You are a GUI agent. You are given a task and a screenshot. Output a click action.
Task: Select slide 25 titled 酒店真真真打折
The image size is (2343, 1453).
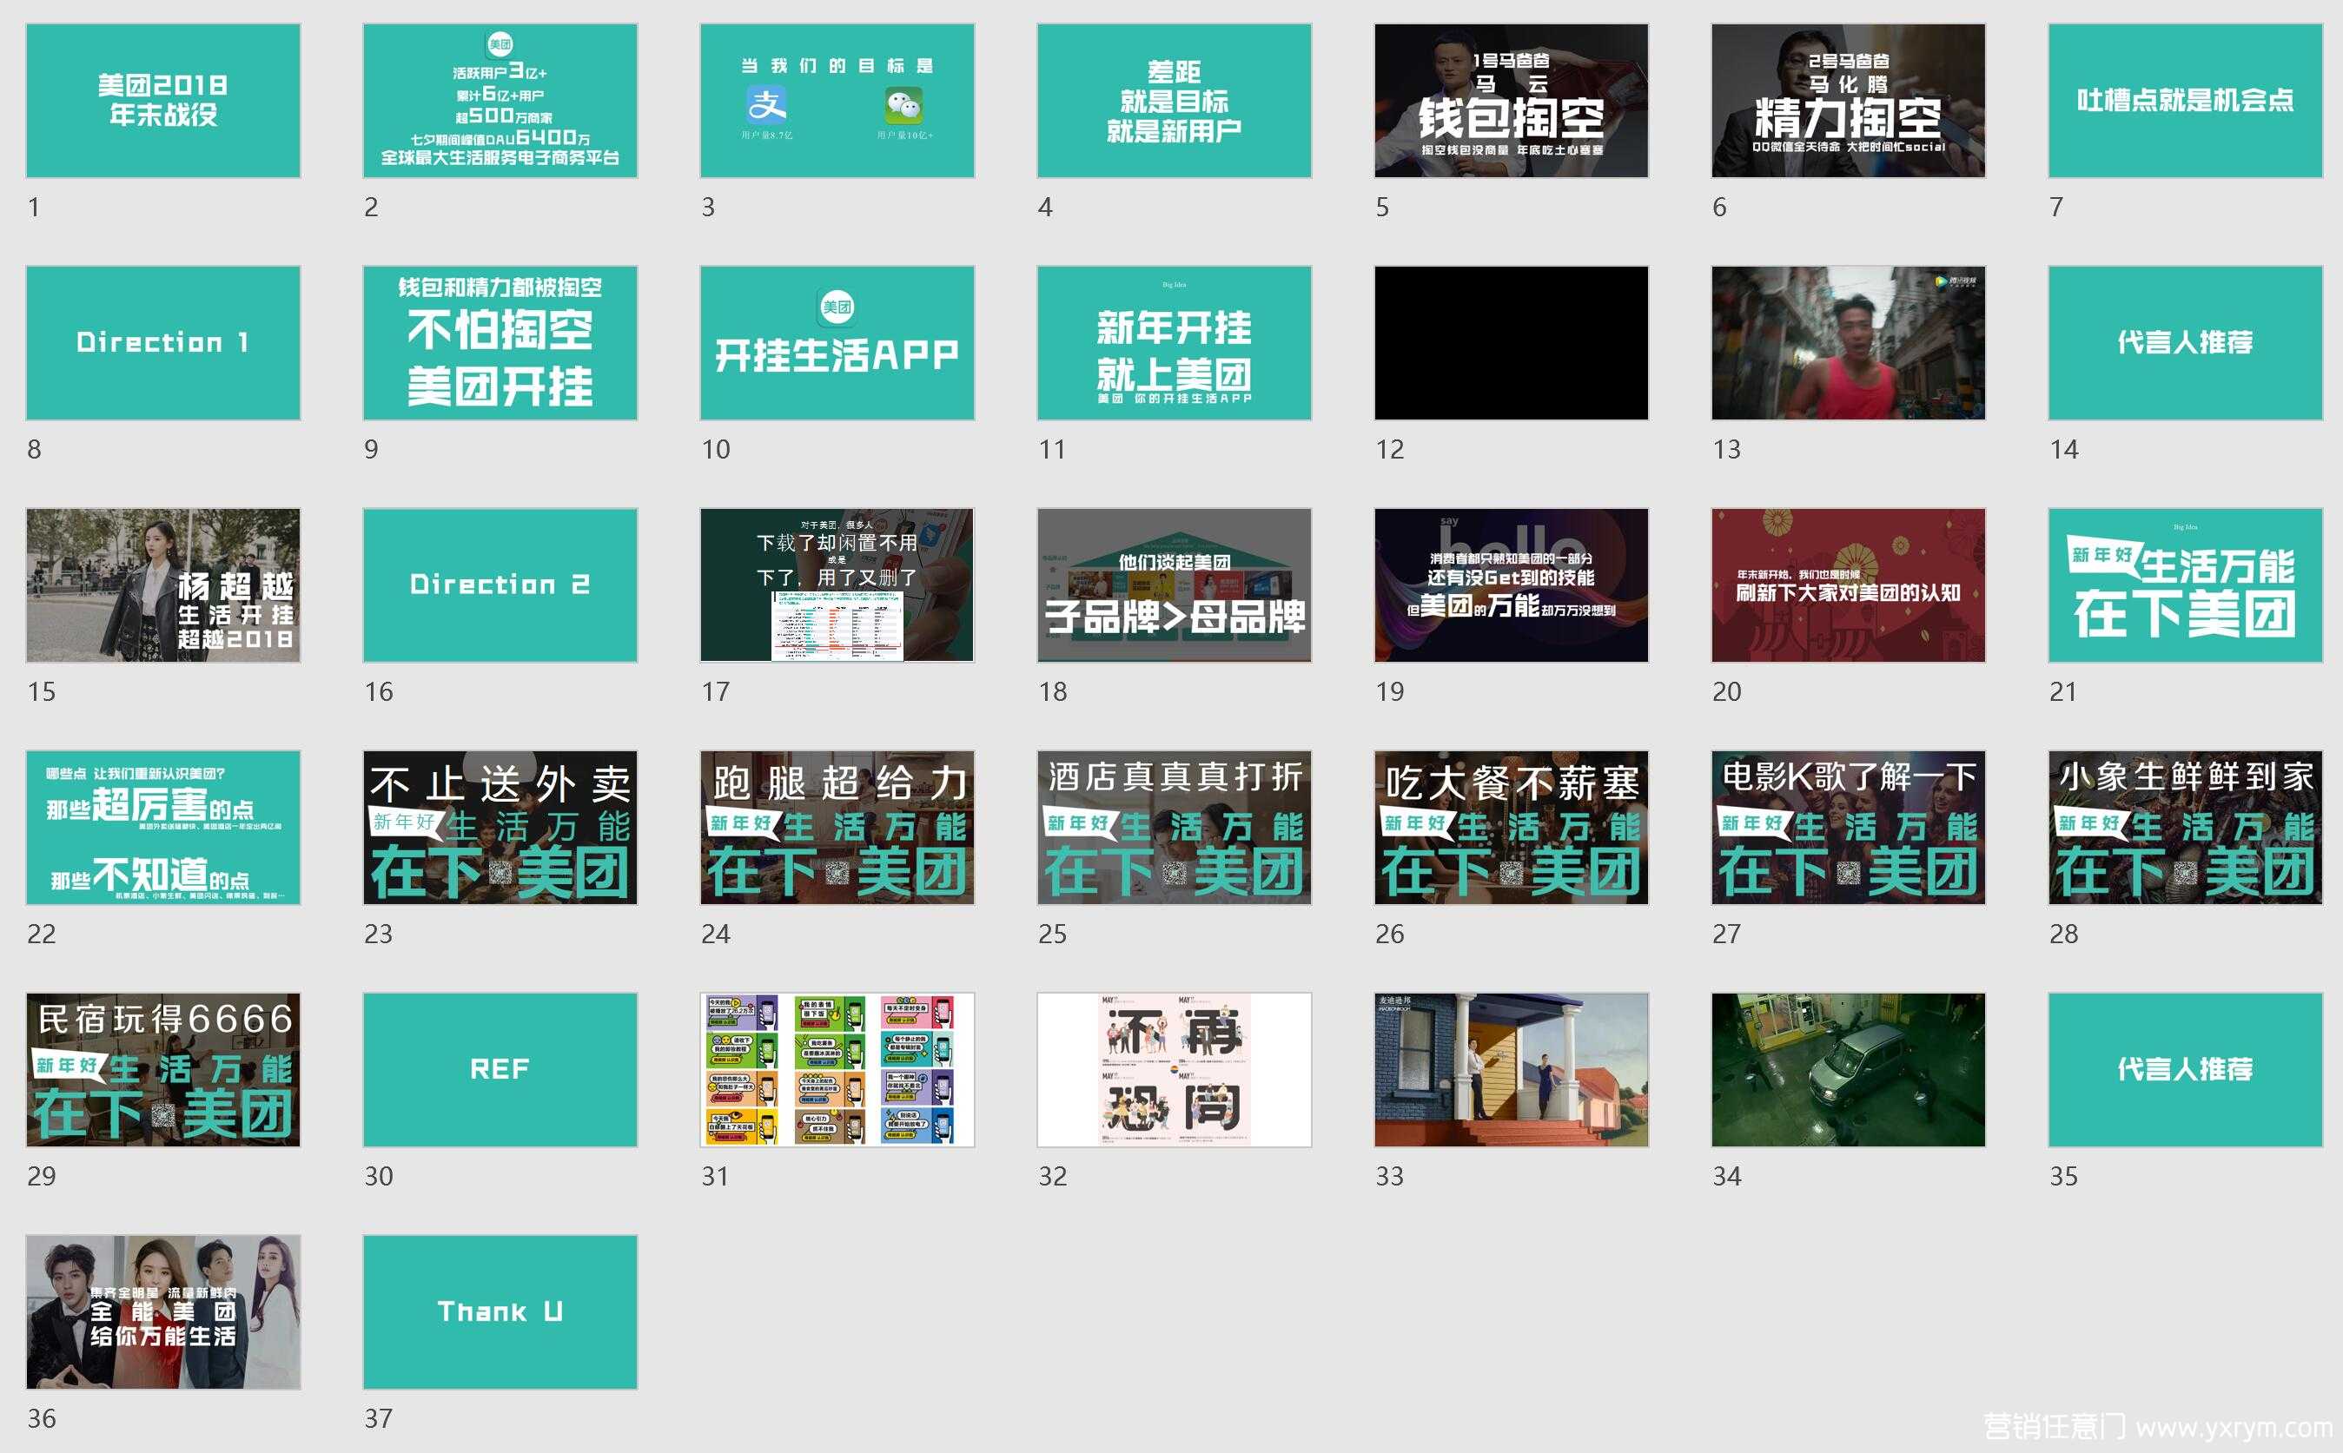coord(1175,828)
